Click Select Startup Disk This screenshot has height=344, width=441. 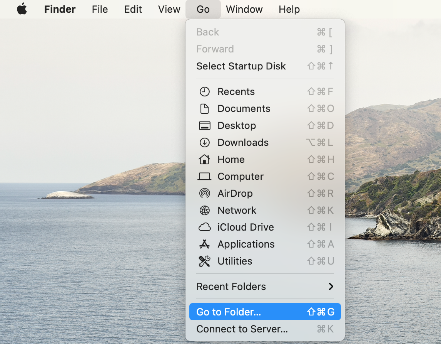(241, 66)
